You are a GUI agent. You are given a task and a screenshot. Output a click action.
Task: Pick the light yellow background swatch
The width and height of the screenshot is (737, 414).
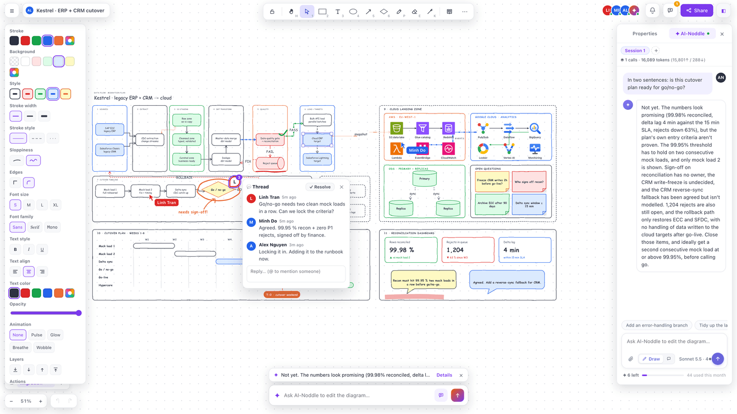tap(70, 61)
